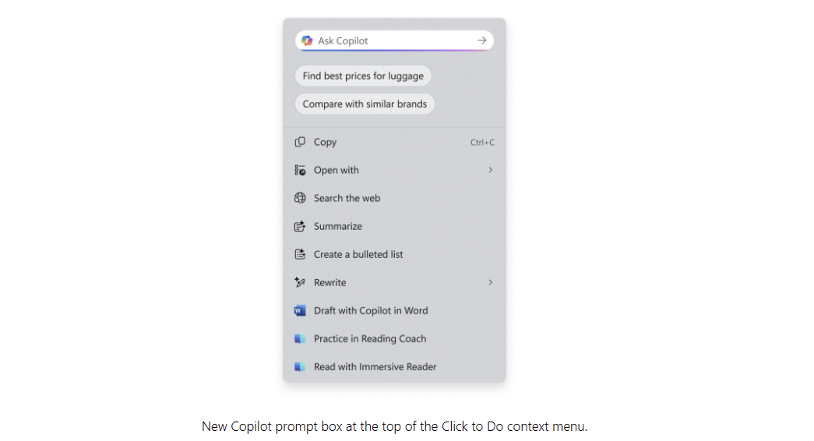Click the Copilot logo in the prompt box
This screenshot has height=441, width=814.
pyautogui.click(x=307, y=41)
